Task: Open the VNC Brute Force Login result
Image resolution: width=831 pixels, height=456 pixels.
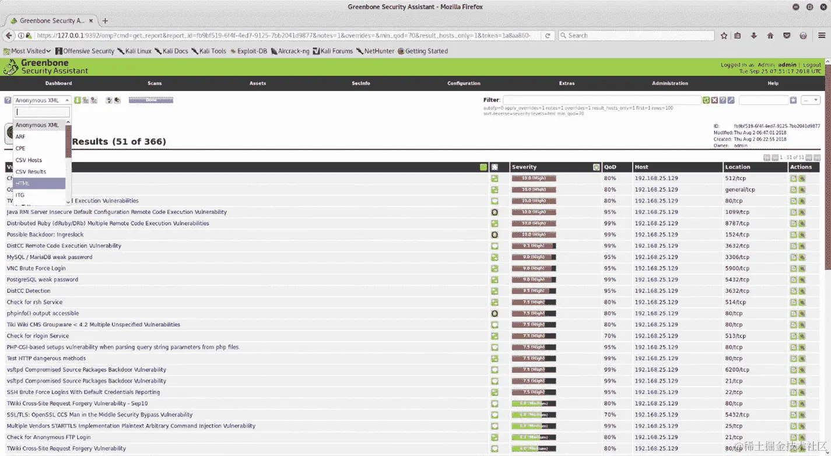Action: tap(36, 268)
